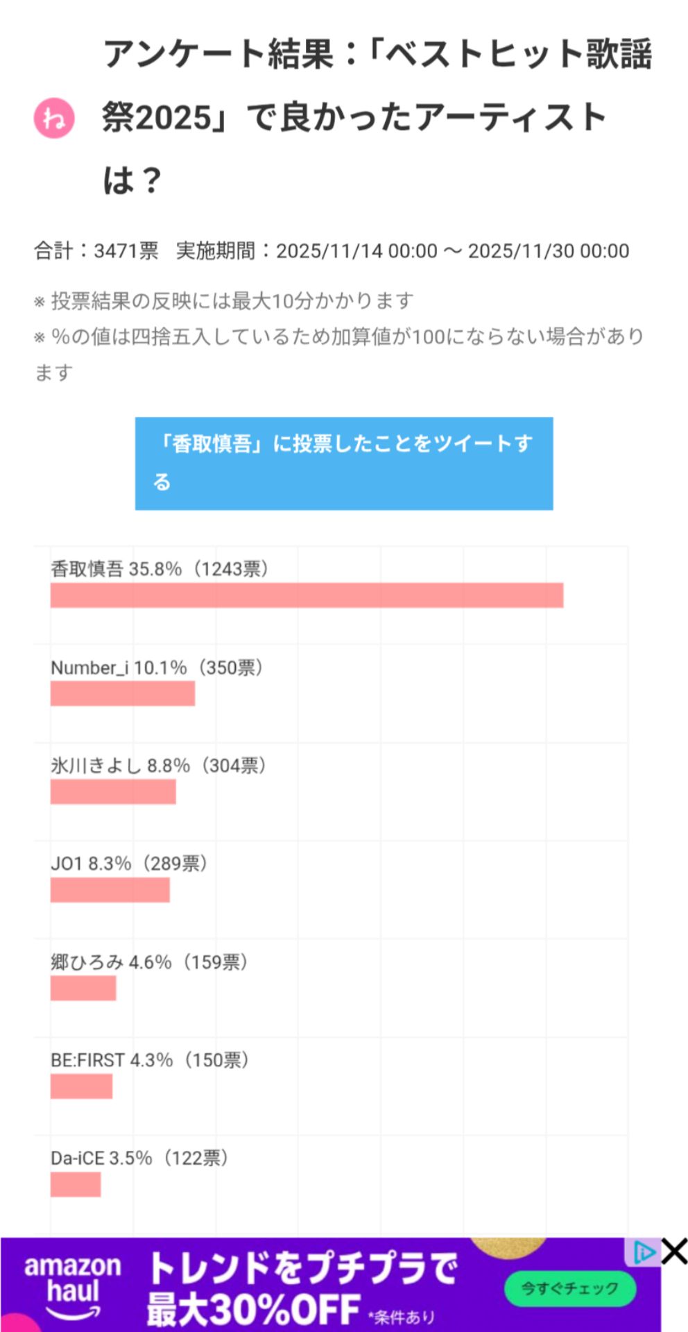The width and height of the screenshot is (688, 1332).
Task: Click the BE:FIRST 4.3% result bar
Action: click(x=81, y=1086)
